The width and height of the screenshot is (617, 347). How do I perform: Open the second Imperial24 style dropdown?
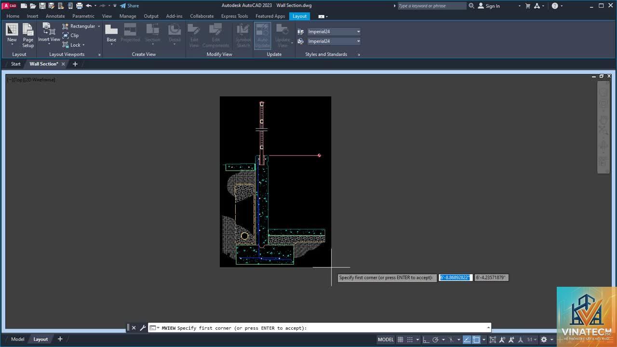click(334, 41)
